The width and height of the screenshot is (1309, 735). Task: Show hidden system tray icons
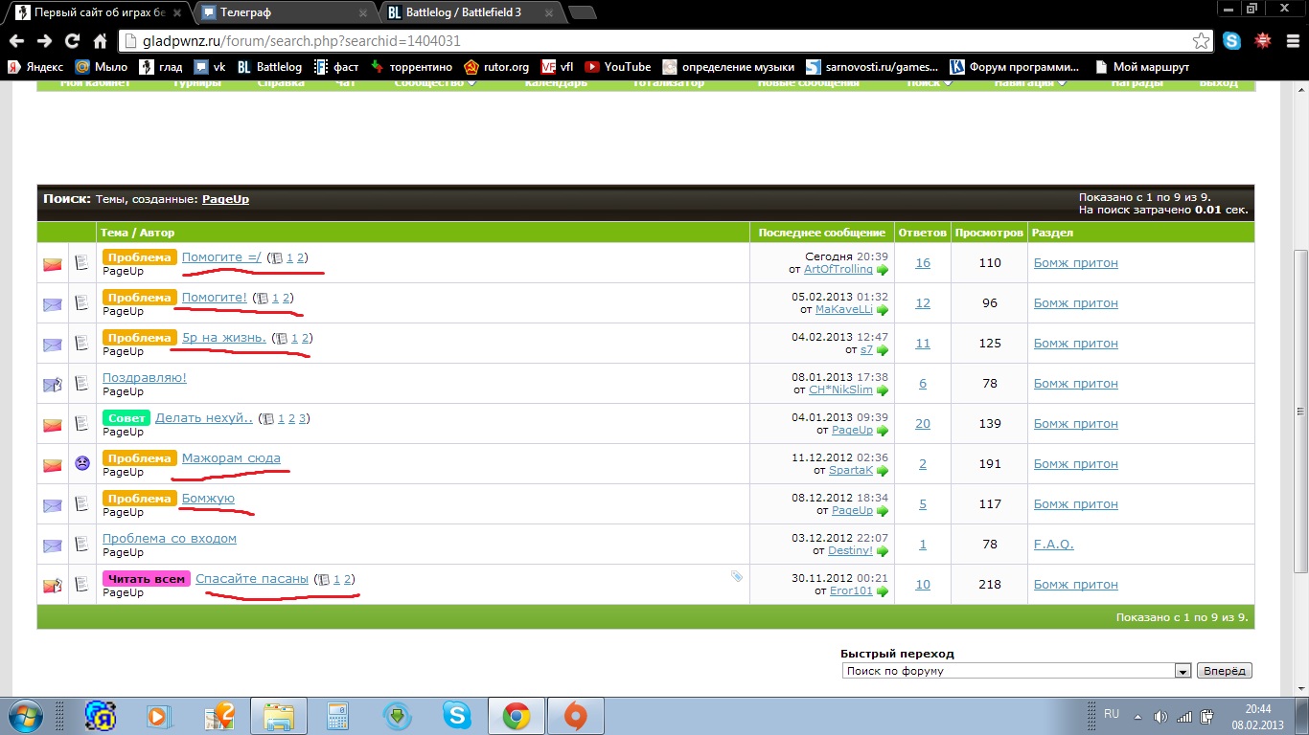(1137, 716)
